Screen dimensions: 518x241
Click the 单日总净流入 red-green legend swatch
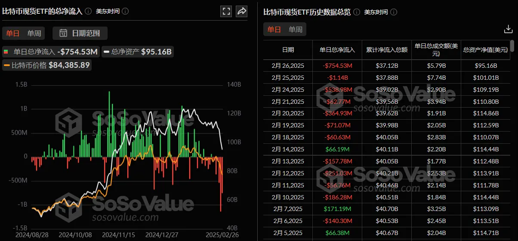[7, 52]
